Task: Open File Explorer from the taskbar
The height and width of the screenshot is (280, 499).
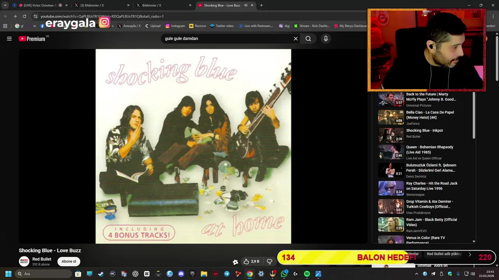Action: point(204,274)
